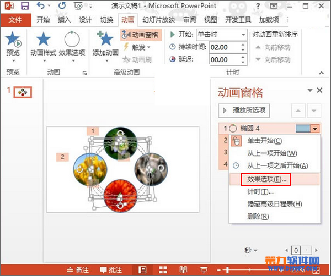Open the 动画 group dialog launcher

tap(84, 73)
